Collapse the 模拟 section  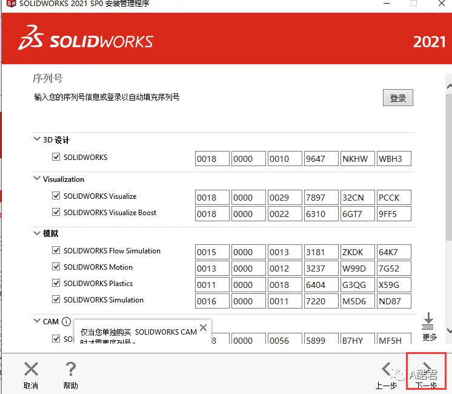[x=36, y=233]
